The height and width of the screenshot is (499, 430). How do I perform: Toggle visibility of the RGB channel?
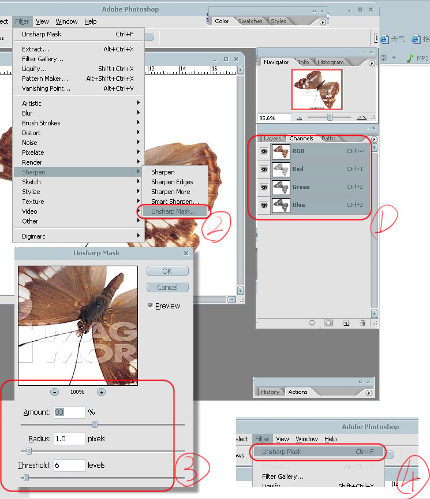[264, 152]
